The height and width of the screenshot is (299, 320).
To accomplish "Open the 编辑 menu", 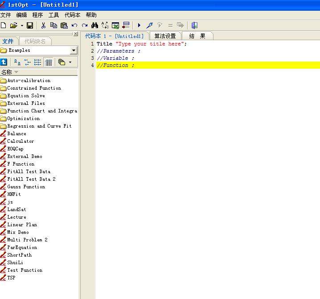I will click(x=21, y=15).
